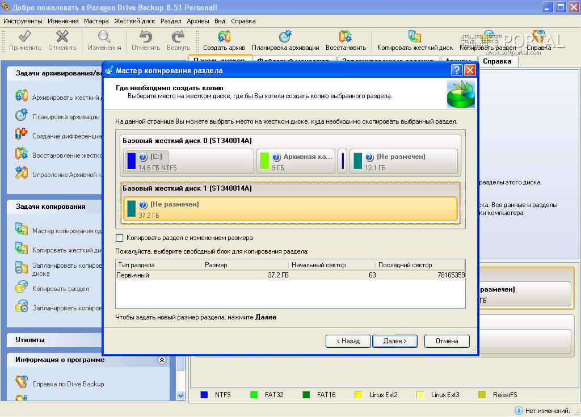Screen dimensions: 581x417
Task: Open the Справка menu in menu bar
Action: point(243,21)
